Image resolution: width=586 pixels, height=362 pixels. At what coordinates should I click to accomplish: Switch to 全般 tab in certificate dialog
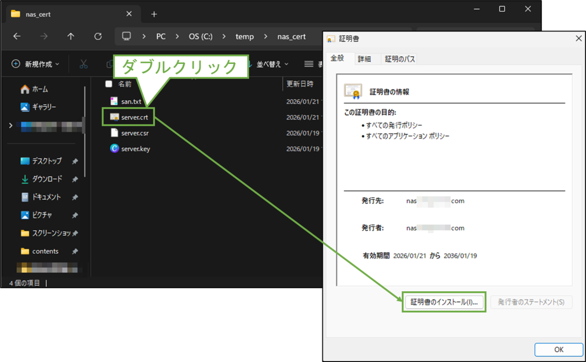[x=337, y=58]
